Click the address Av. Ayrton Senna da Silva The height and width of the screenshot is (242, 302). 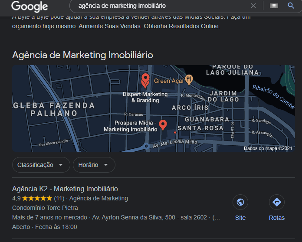(128, 218)
